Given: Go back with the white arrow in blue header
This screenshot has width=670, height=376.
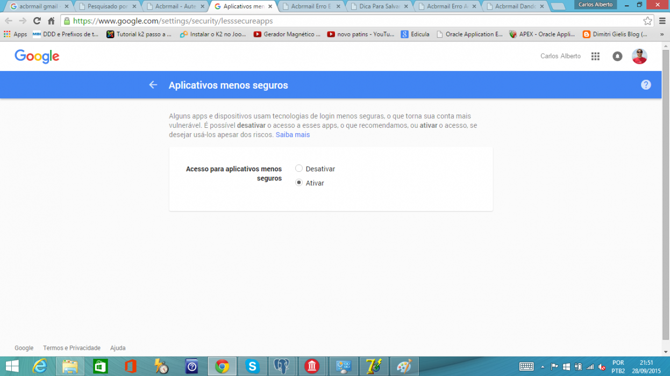Looking at the screenshot, I should tap(153, 85).
